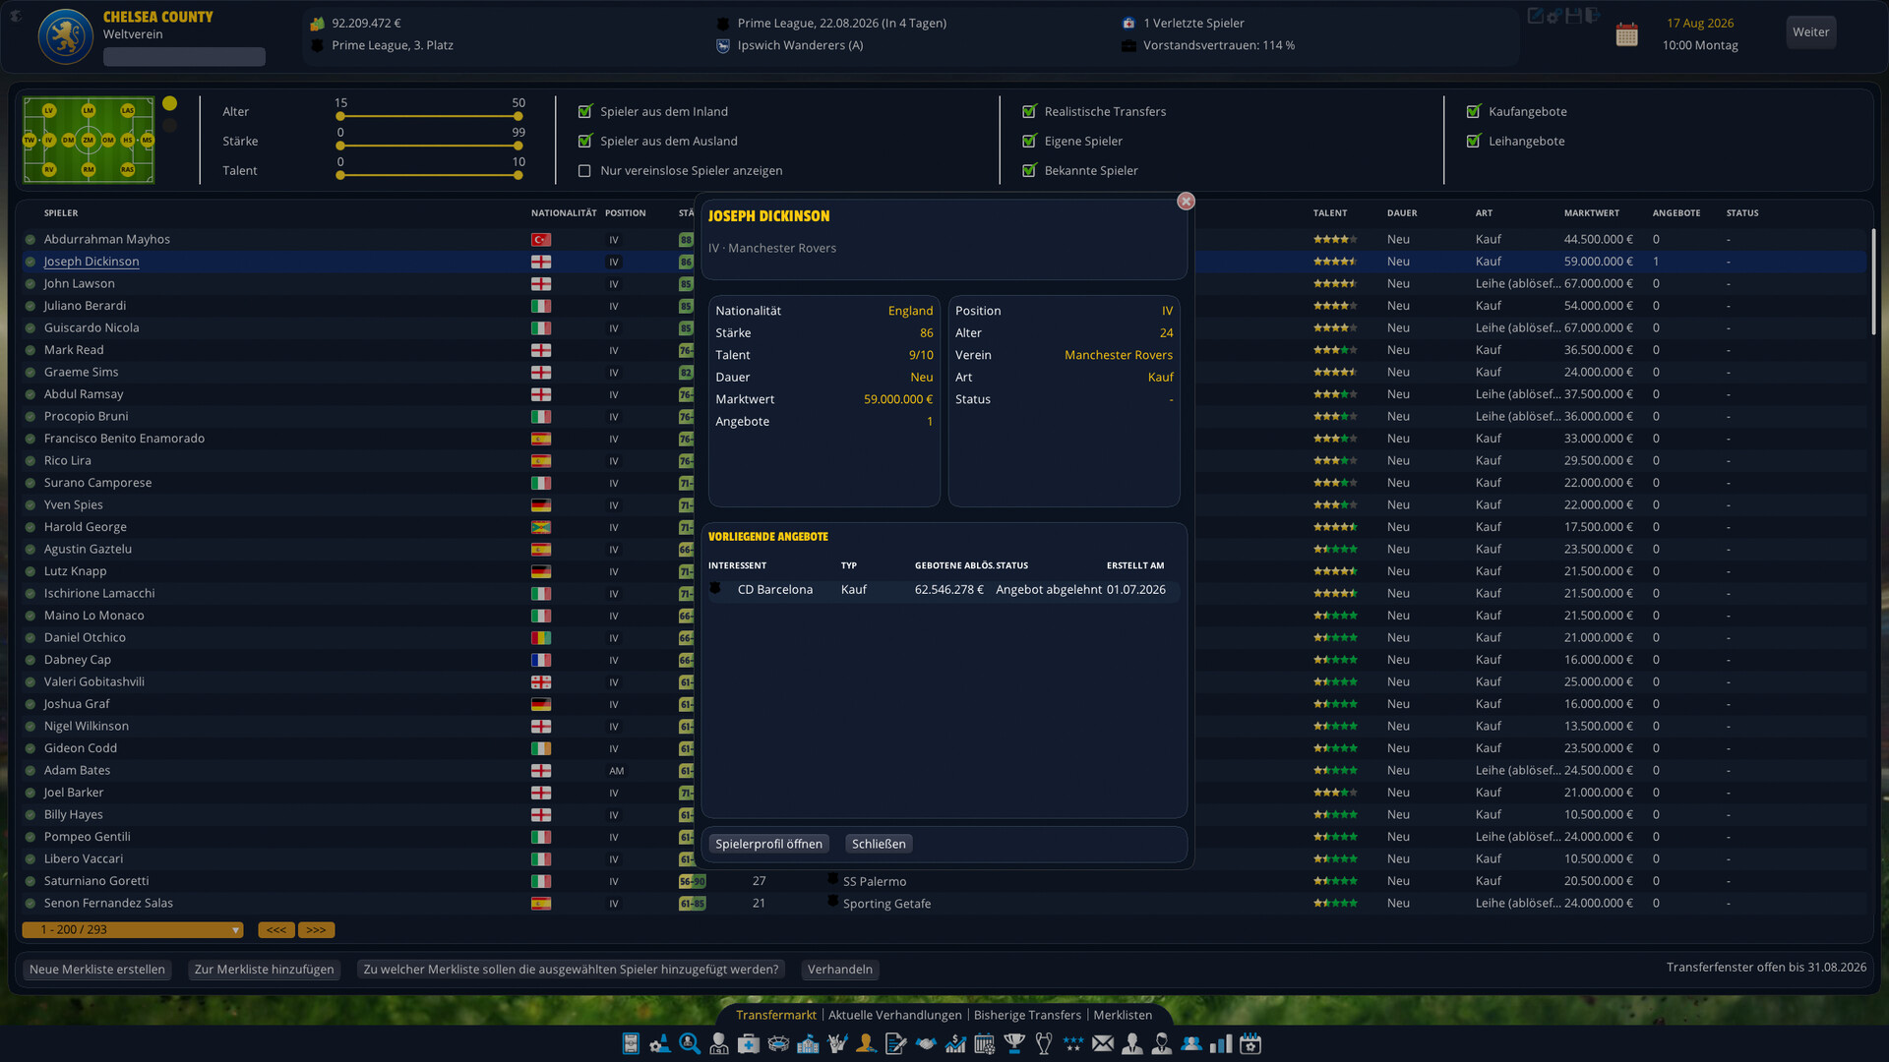
Task: Click the Verhandeln button
Action: (x=840, y=970)
